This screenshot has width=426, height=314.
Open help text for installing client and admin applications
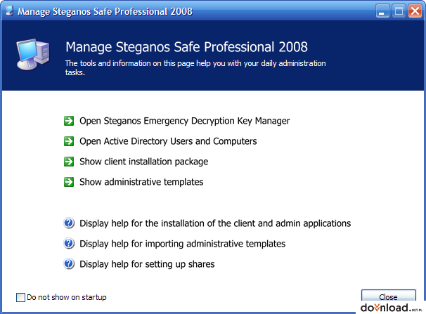(x=215, y=223)
